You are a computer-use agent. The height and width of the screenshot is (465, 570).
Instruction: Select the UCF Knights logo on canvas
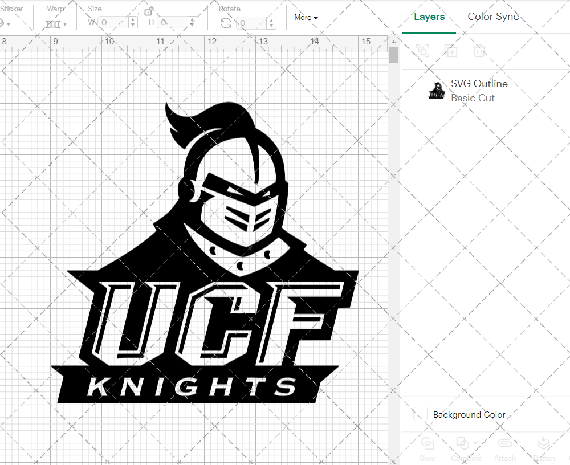click(205, 252)
